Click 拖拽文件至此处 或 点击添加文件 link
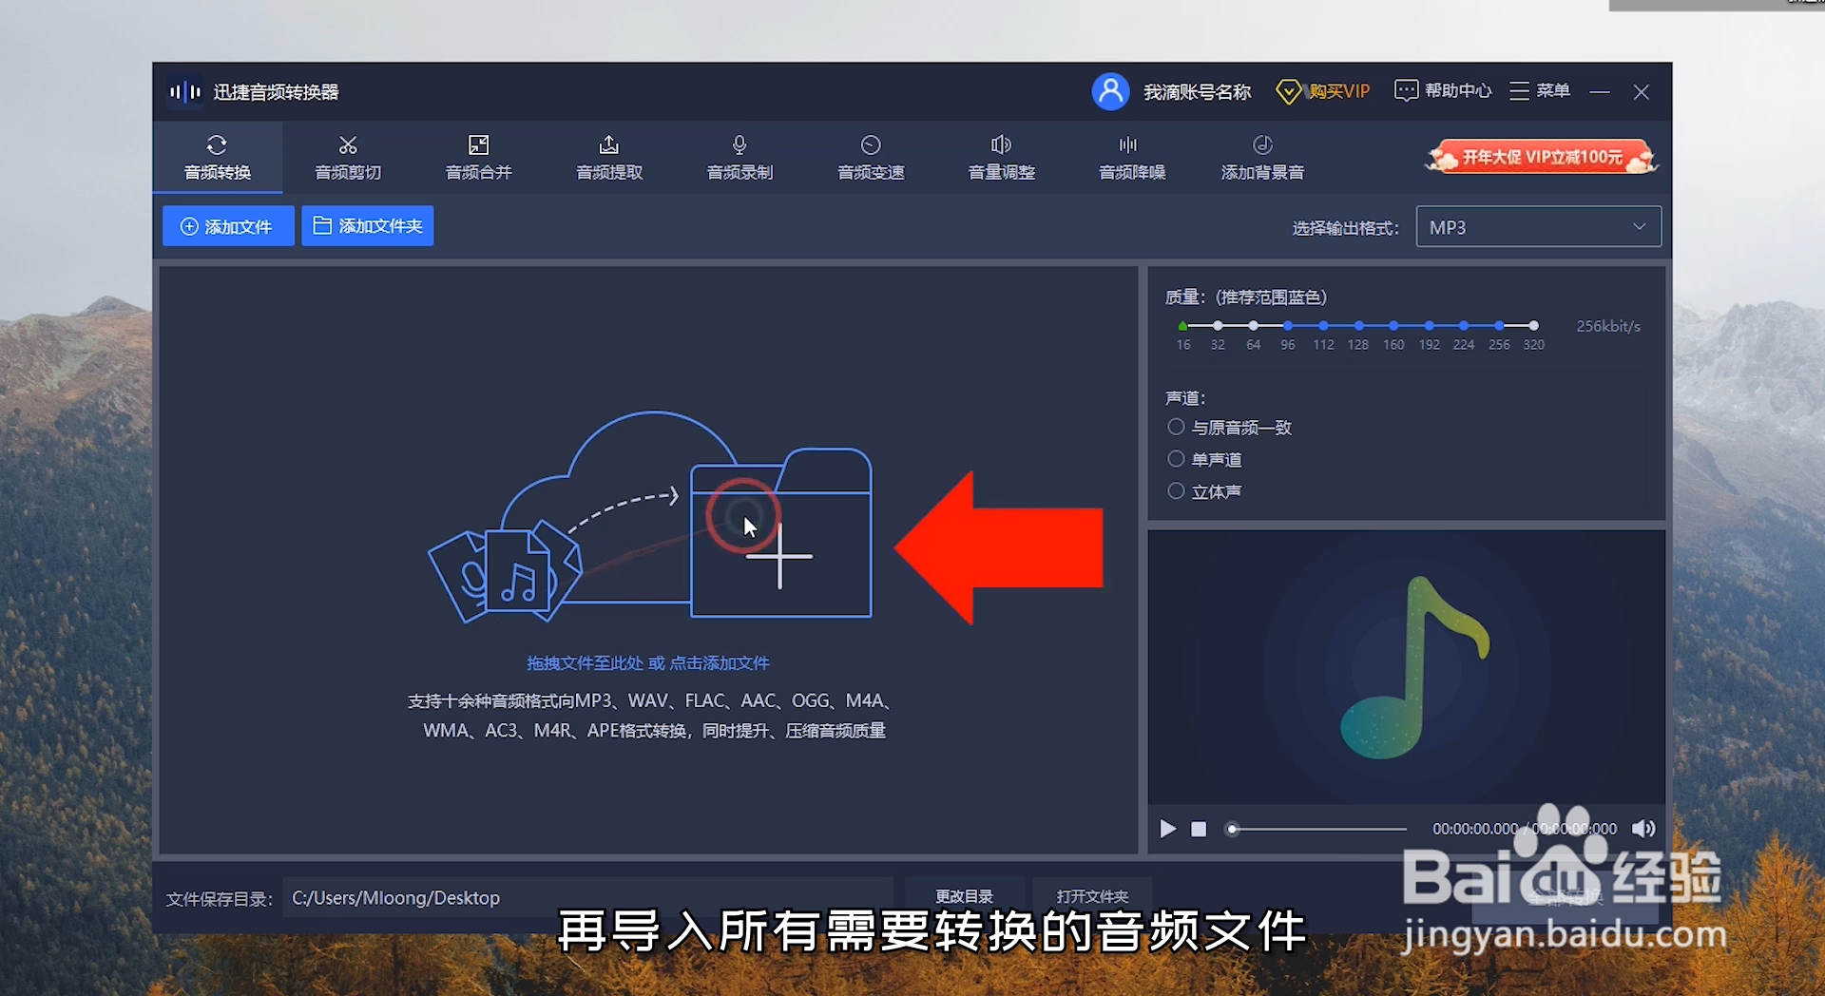The image size is (1825, 996). click(x=648, y=662)
